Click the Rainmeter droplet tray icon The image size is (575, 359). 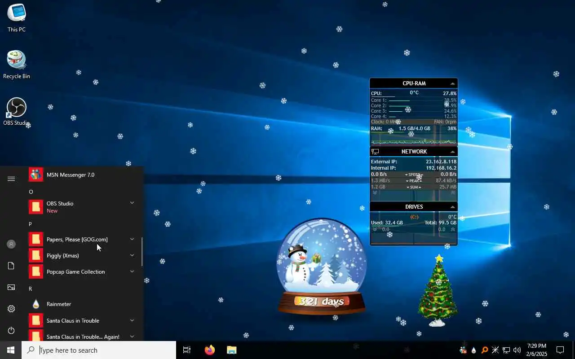pyautogui.click(x=473, y=350)
